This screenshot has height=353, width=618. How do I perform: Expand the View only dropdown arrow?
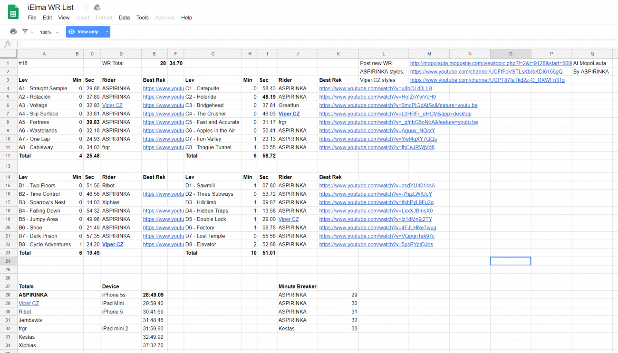pyautogui.click(x=107, y=32)
